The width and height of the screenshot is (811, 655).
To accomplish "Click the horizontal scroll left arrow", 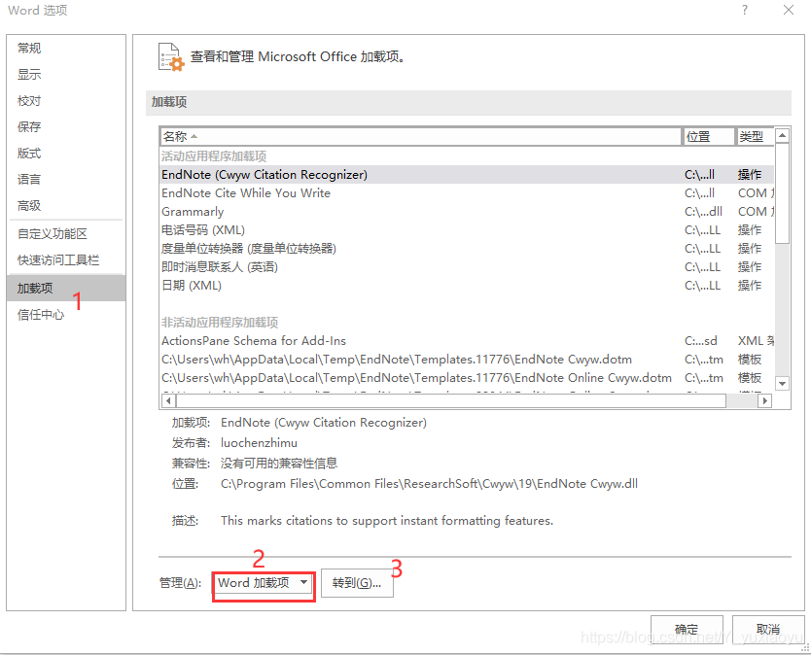I will pos(168,400).
